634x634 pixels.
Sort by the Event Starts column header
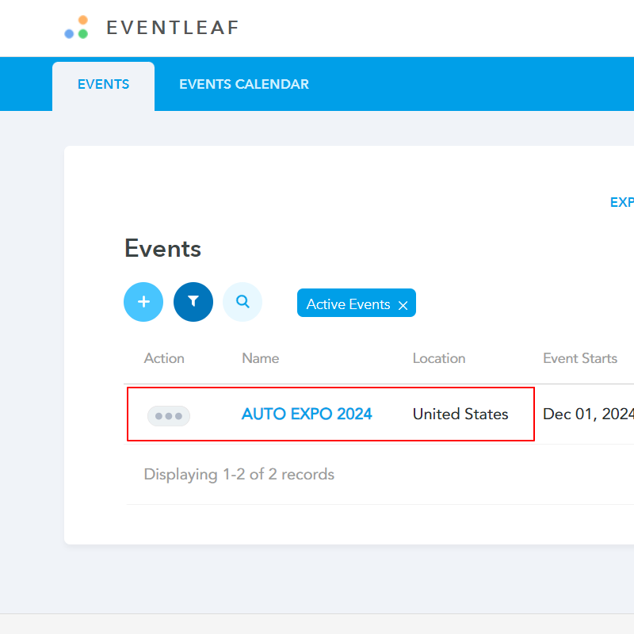point(579,358)
